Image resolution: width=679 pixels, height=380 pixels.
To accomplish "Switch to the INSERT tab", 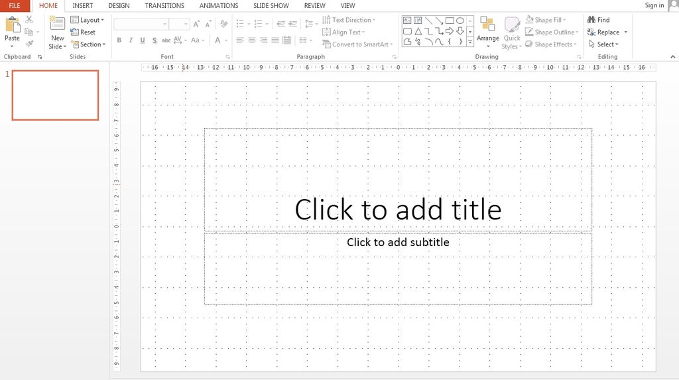I will tap(83, 5).
